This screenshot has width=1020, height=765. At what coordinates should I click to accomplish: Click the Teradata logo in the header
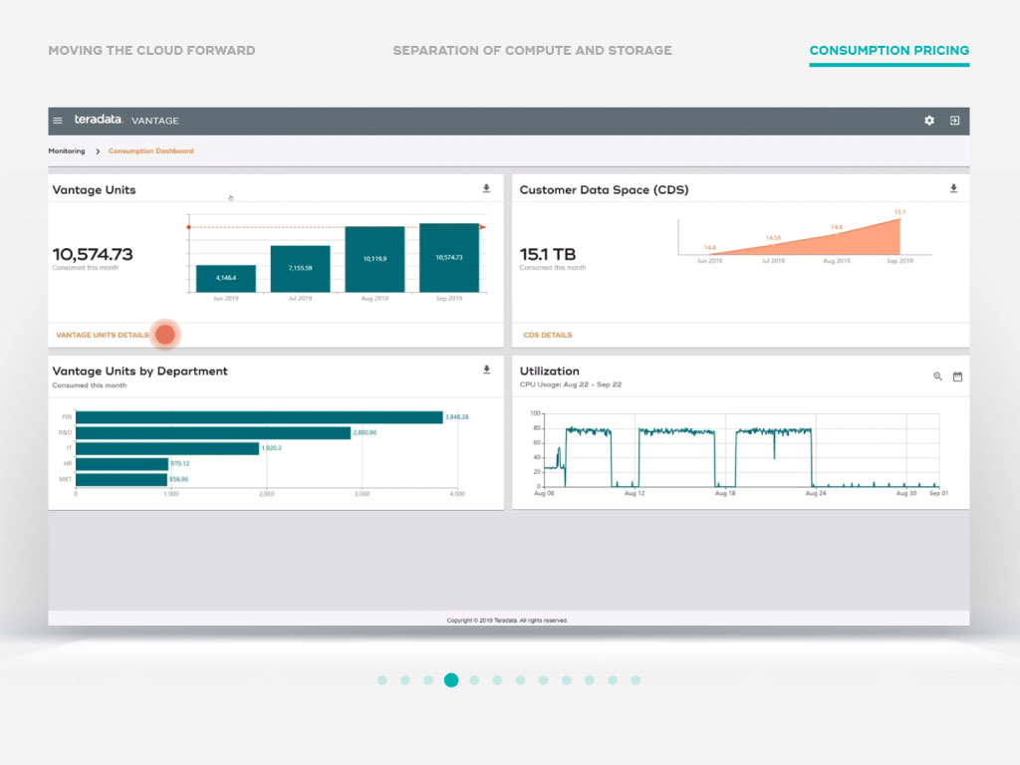(97, 120)
